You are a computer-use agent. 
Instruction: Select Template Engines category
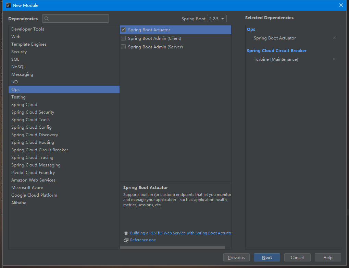coord(64,44)
